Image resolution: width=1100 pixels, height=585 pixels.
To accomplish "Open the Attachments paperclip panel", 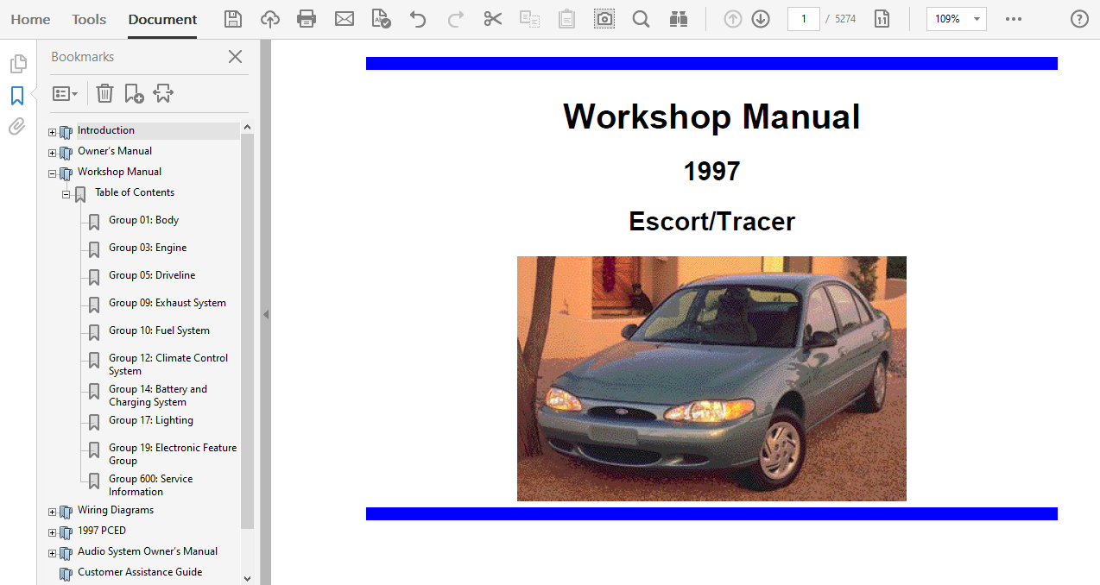I will (x=17, y=127).
